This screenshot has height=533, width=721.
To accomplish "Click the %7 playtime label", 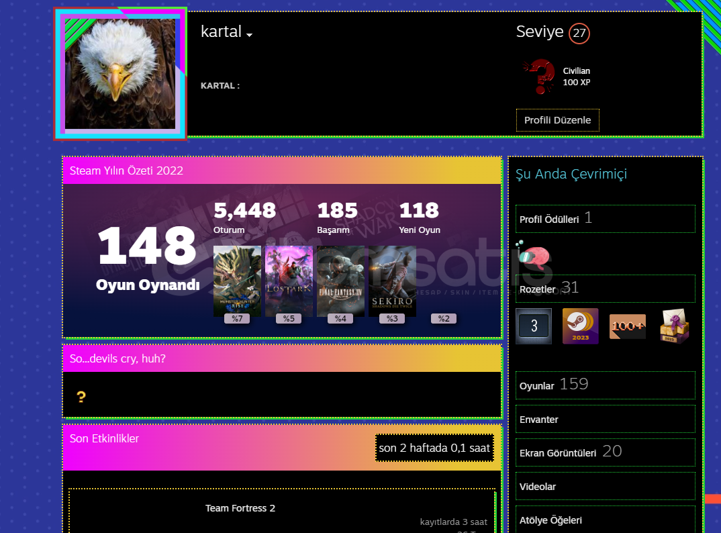I will [237, 318].
